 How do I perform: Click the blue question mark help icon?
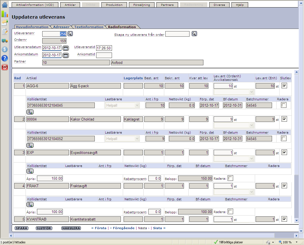tap(5, 58)
